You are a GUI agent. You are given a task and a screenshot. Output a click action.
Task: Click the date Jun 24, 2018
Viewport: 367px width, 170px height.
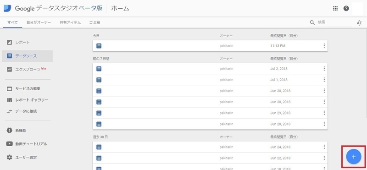(x=280, y=147)
